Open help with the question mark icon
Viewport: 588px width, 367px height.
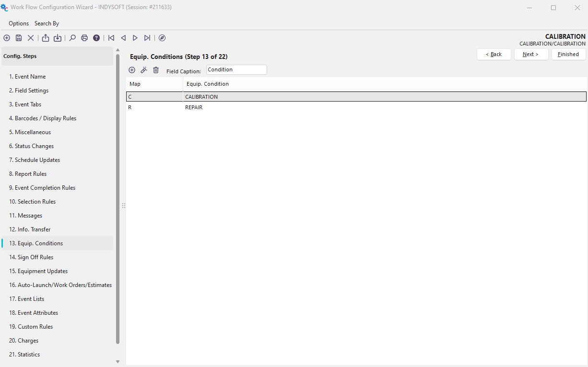pyautogui.click(x=96, y=38)
